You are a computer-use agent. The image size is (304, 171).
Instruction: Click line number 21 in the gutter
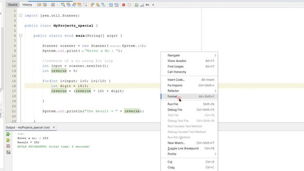(x=14, y=111)
